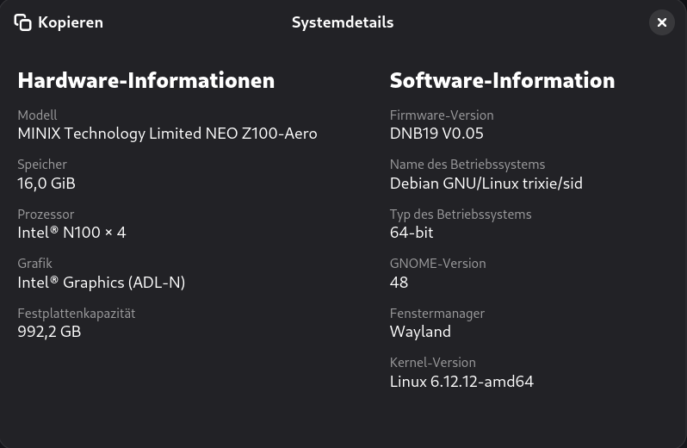Click the Linux 6.12.12-amd64 kernel value

(461, 381)
